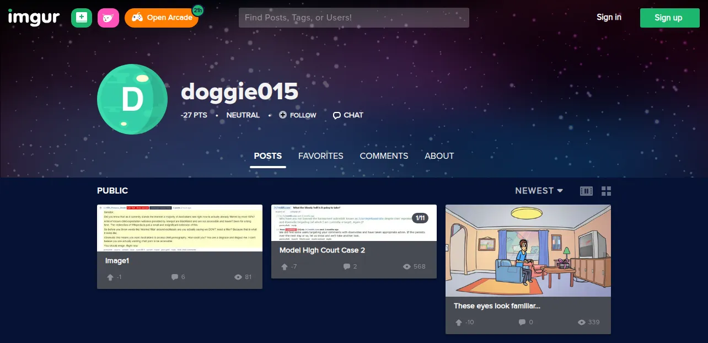
Task: Click views eye icon on Image1 post
Action: [x=238, y=277]
